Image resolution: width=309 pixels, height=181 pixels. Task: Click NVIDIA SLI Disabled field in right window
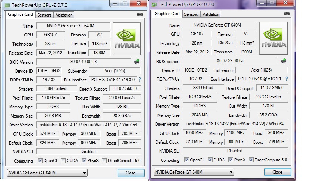[x=235, y=151]
